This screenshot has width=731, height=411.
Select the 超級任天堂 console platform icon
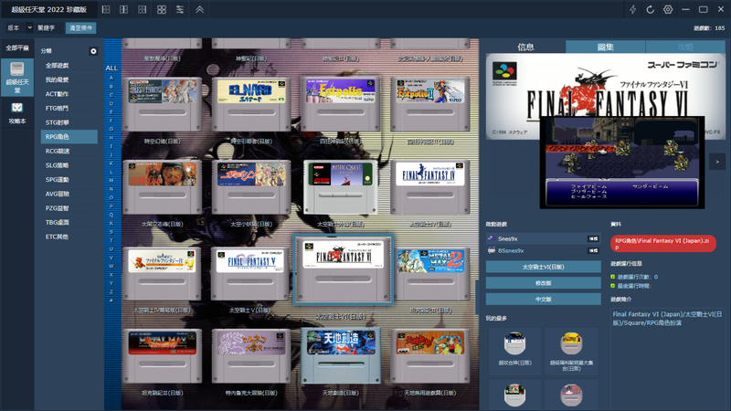click(x=17, y=78)
